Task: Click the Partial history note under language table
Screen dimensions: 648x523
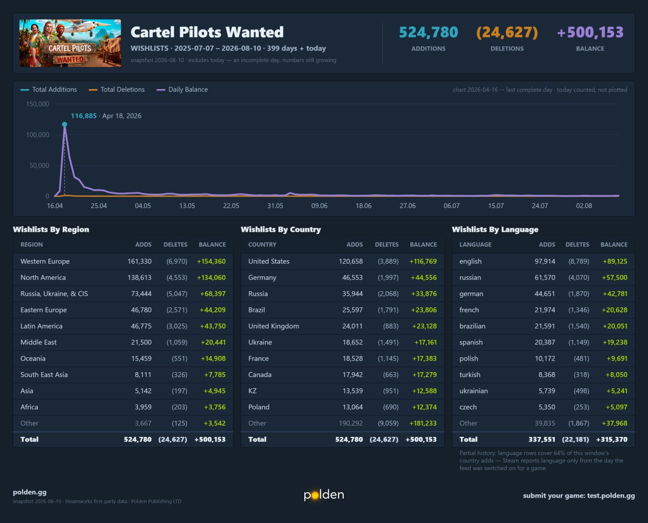Action: pyautogui.click(x=541, y=461)
